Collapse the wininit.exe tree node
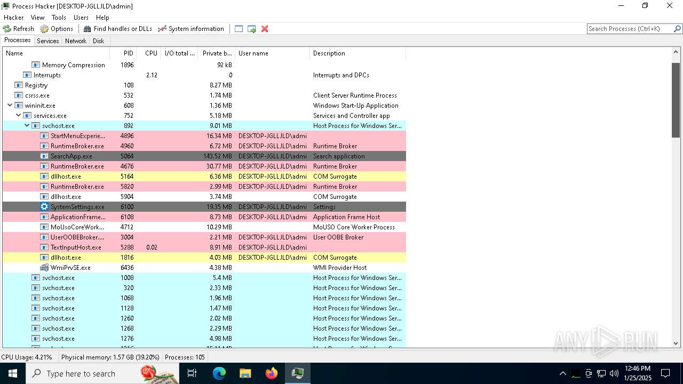Viewport: 683px width, 384px height. pos(10,106)
